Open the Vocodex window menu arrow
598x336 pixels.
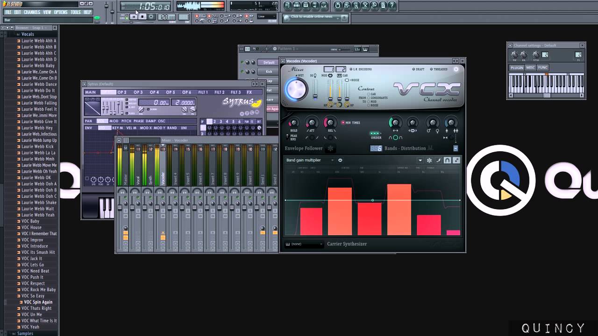[283, 61]
